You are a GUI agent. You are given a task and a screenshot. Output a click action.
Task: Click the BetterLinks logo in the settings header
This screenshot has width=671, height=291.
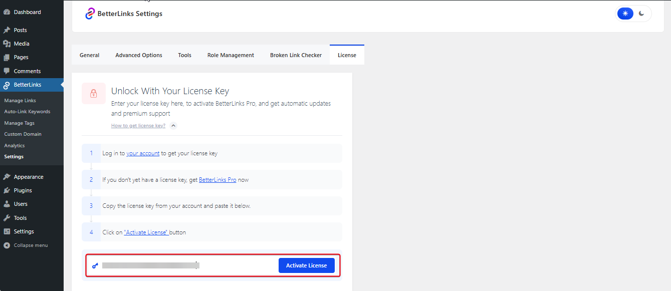[x=90, y=14]
